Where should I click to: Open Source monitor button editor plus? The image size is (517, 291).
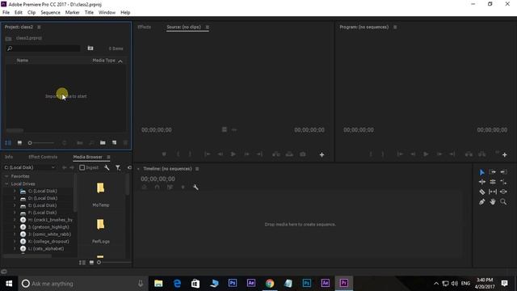click(322, 154)
